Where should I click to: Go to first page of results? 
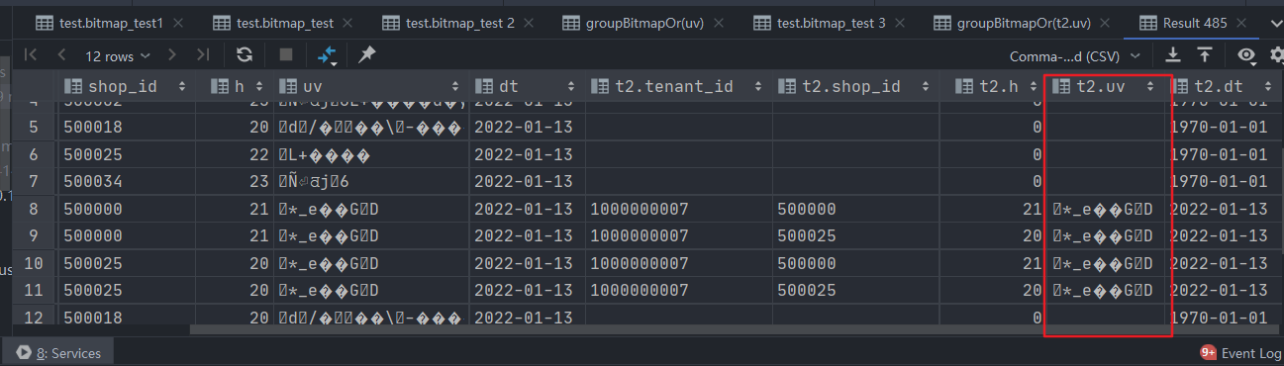[31, 55]
